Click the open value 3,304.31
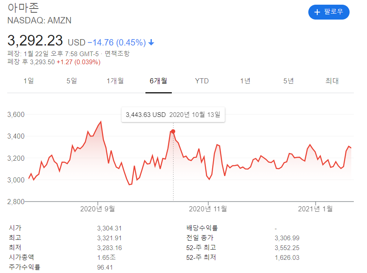The width and height of the screenshot is (367, 273). coord(109,228)
